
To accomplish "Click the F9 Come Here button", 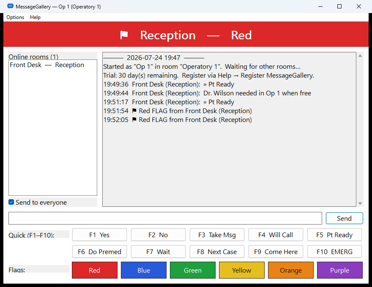I will (276, 252).
